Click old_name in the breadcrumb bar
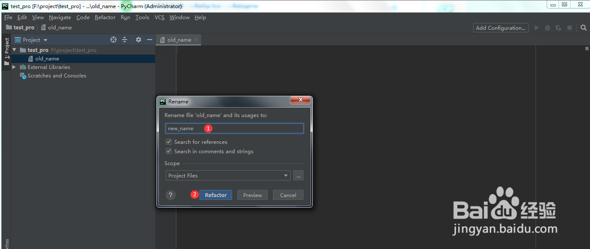 coord(60,27)
